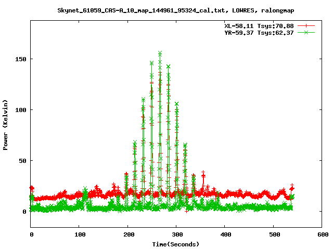Click the 50 tick label on y-axis
333x249 pixels.
22,161
